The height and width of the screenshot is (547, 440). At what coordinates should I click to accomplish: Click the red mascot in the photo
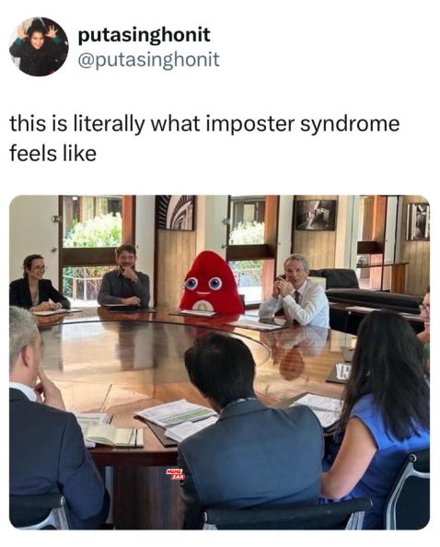click(211, 284)
